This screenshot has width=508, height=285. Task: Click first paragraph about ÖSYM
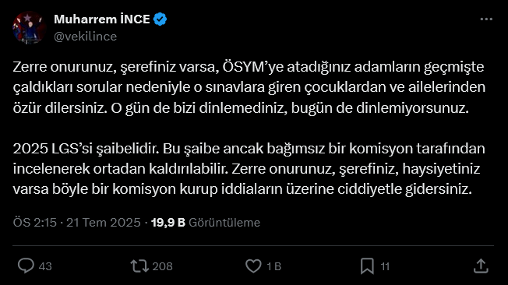pos(249,87)
